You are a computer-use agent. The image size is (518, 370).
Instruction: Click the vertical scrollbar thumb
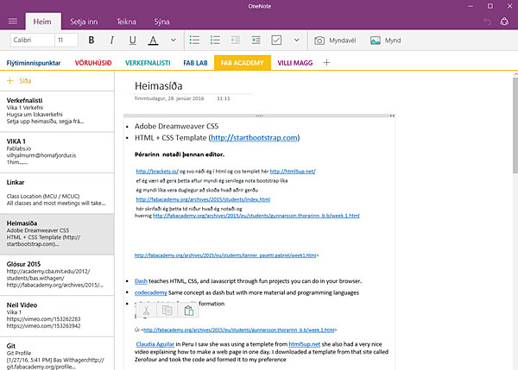515,126
